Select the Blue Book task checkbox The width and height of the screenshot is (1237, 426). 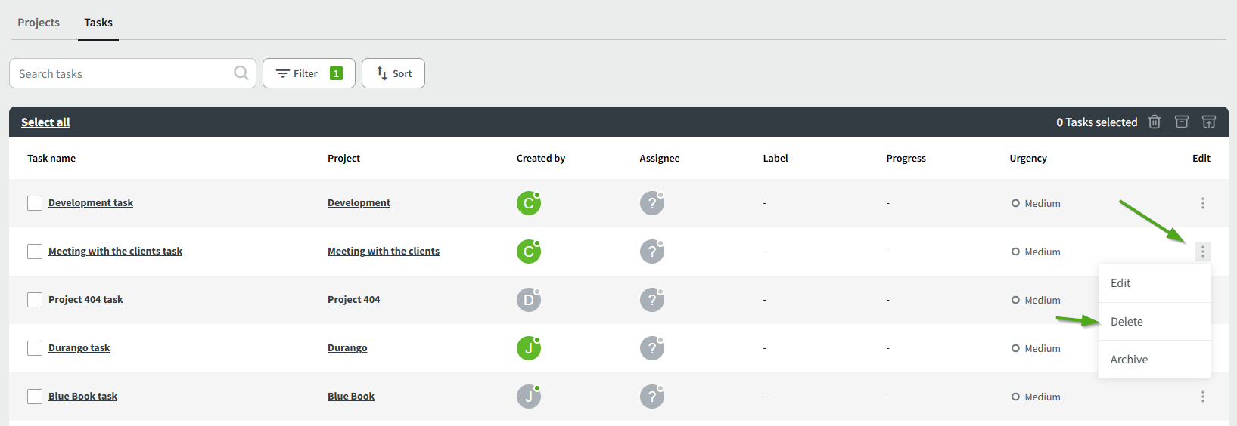pyautogui.click(x=35, y=397)
